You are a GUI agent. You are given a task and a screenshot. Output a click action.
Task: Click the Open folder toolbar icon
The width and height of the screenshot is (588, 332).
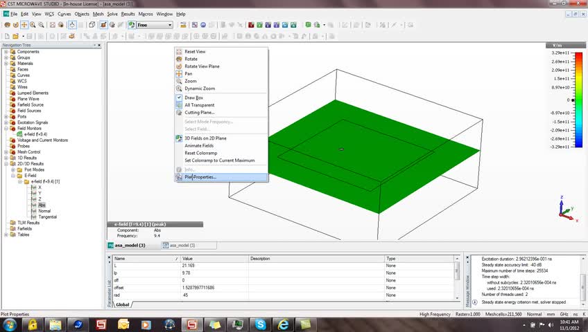pyautogui.click(x=16, y=36)
